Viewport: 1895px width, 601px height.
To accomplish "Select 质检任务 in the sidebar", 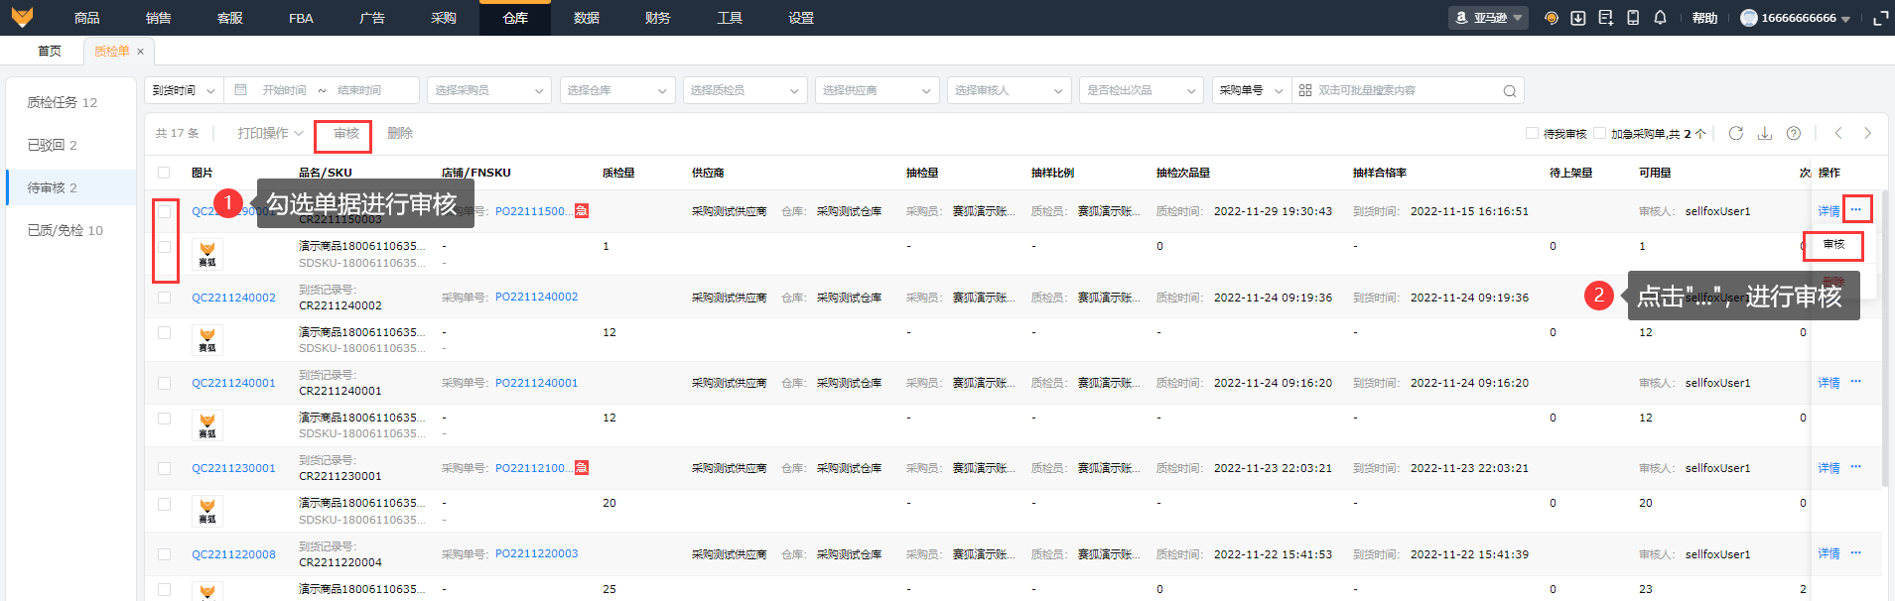I will pyautogui.click(x=62, y=102).
